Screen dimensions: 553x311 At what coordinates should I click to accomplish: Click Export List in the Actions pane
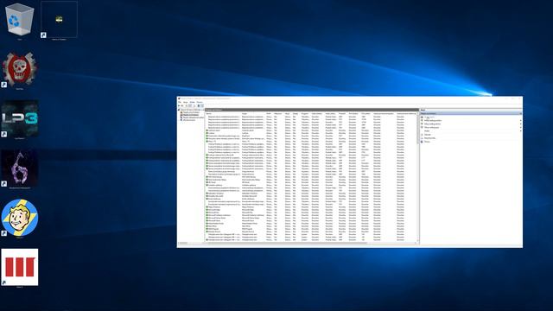(x=429, y=138)
